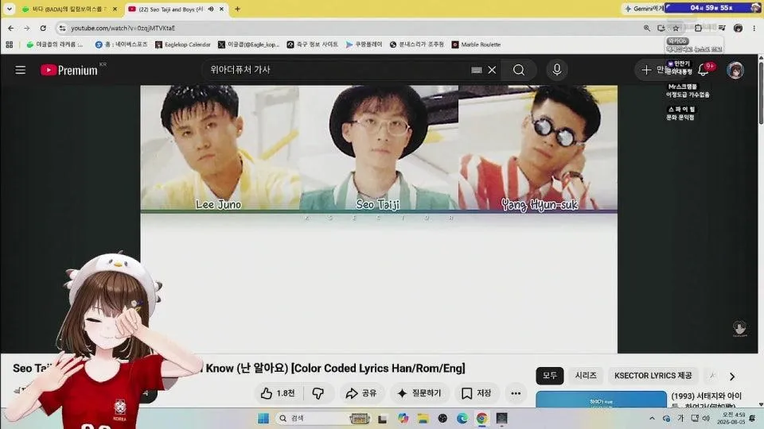Screen dimensions: 764x429
Task: Open Chrome from the taskbar
Action: click(x=481, y=419)
